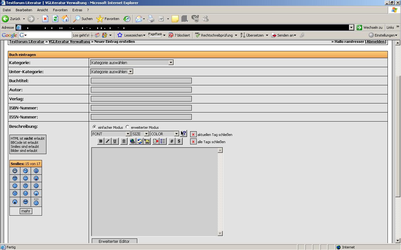
Task: Follow the Abmelden logout link
Action: 376,42
